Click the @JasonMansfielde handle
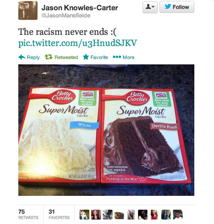Viewport: 214px width, 224px height. click(x=66, y=16)
